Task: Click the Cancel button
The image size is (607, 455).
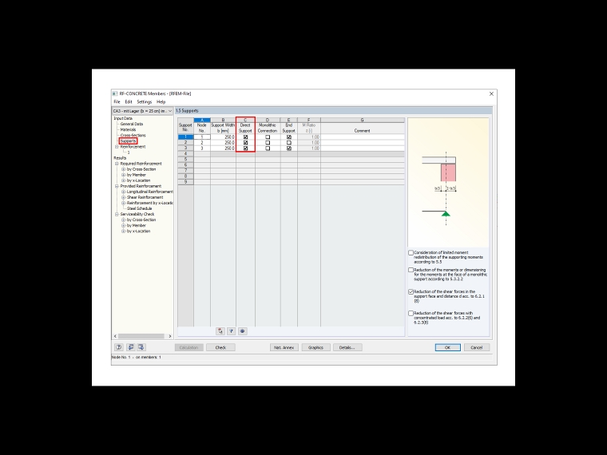Action: [477, 347]
